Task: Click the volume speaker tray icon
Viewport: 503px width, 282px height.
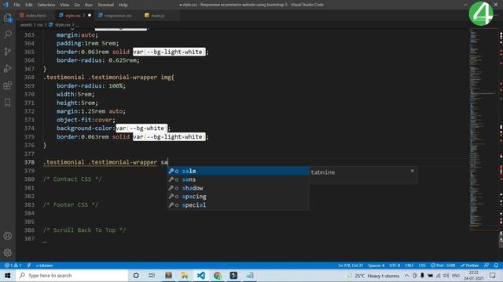Action: 446,275
